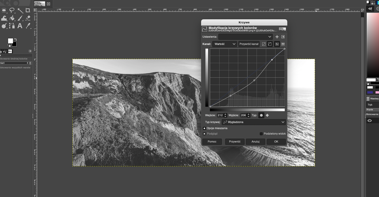This screenshot has height=197, width=379.
Task: Select the Ellipse Select tool
Action: (4, 10)
